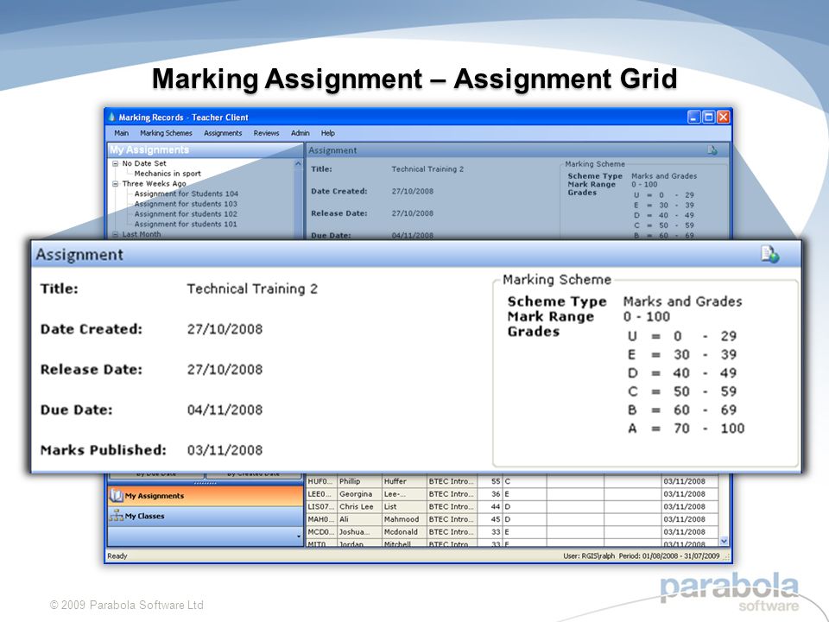The width and height of the screenshot is (829, 622).
Task: Close the Marking Records Teacher Client window
Action: (x=724, y=117)
